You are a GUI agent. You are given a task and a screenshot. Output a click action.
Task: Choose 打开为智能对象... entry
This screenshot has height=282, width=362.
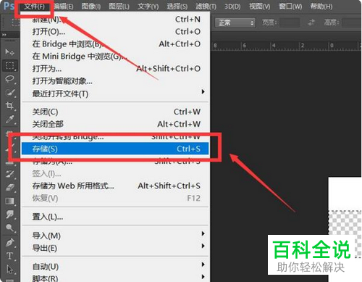(115, 80)
